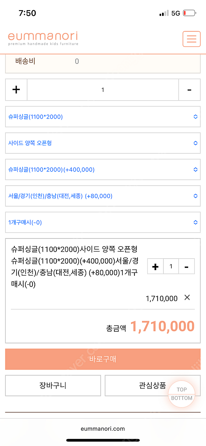The width and height of the screenshot is (206, 446).
Task: Tap the eummanori.com address bar
Action: click(103, 429)
